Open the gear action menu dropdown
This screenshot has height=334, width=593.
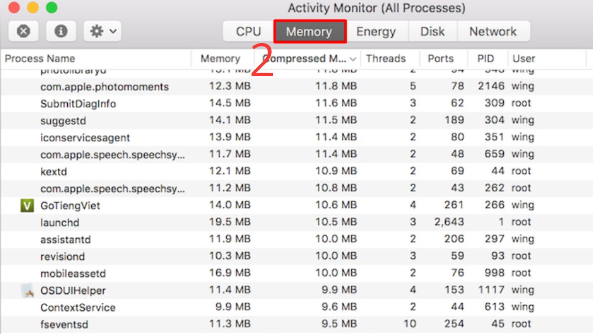click(x=103, y=32)
